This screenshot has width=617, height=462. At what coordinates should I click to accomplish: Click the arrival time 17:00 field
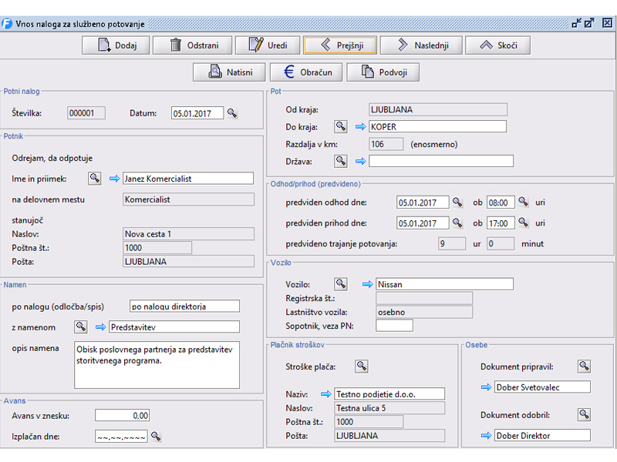[x=501, y=223]
